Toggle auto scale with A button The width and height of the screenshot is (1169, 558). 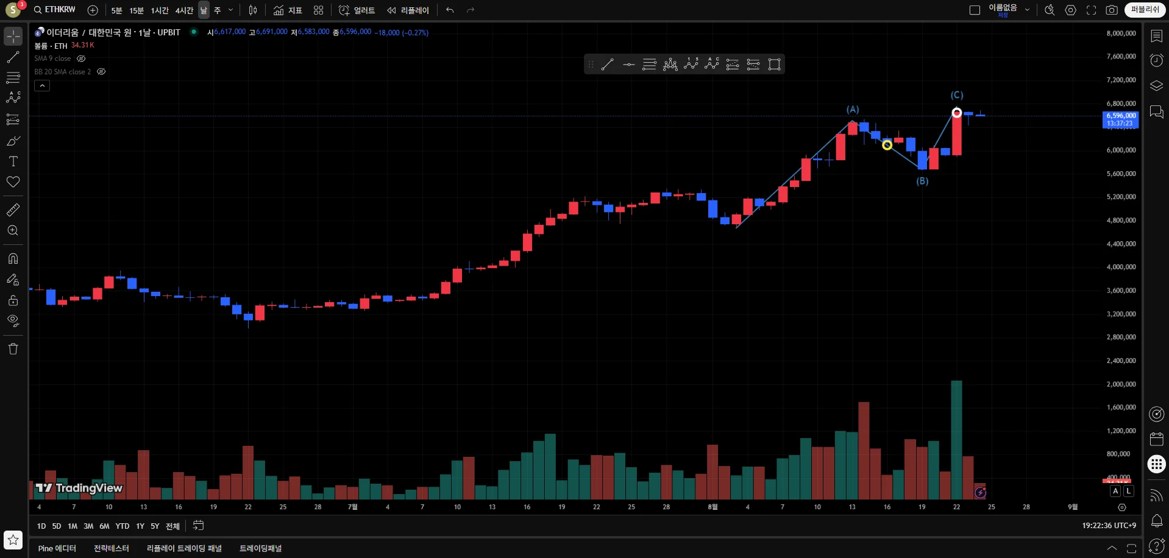pyautogui.click(x=1115, y=491)
